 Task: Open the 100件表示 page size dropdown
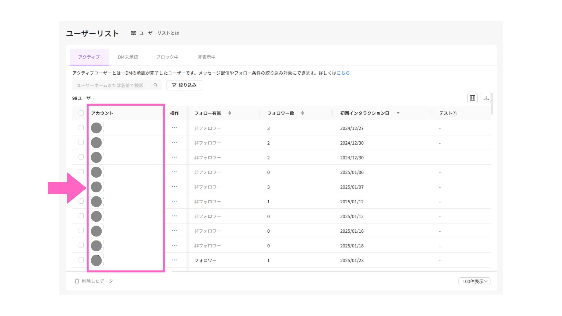(474, 281)
